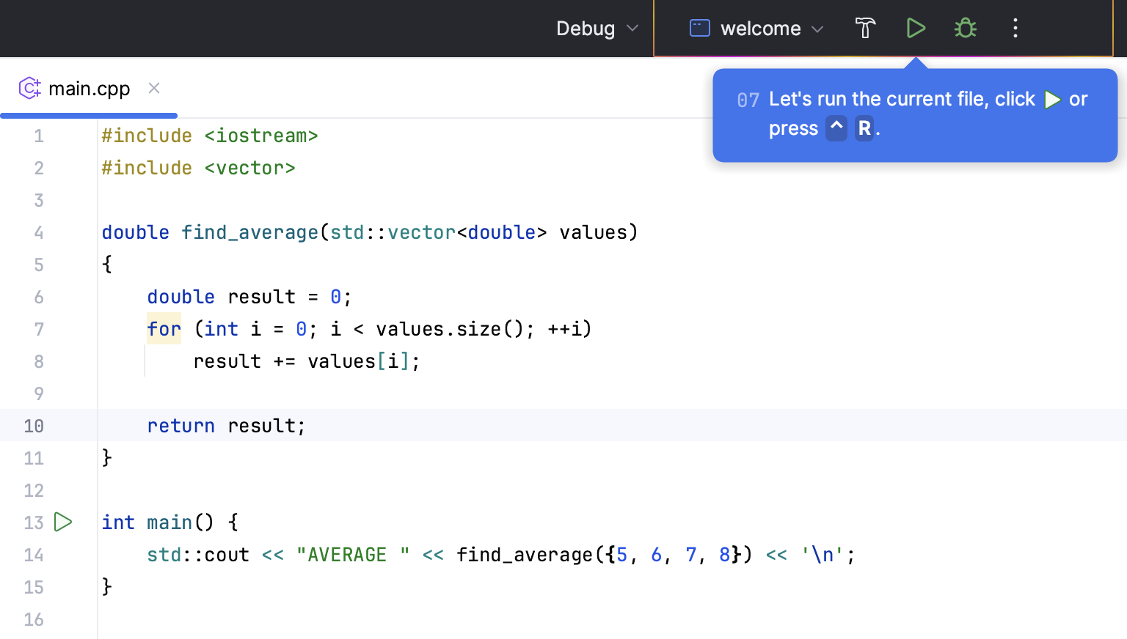
Task: Click line number 7 in the gutter
Action: click(39, 329)
